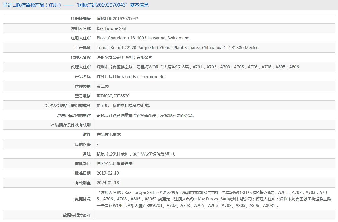Click the 有效期至 label
The image size is (338, 222).
tap(83, 183)
